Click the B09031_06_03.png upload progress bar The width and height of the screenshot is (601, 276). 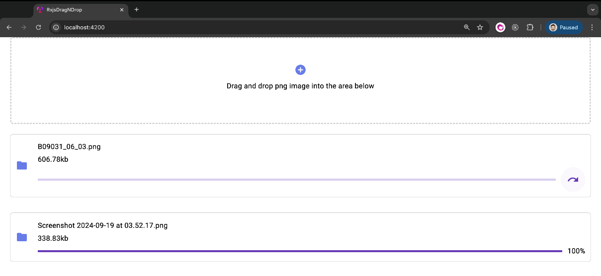(x=297, y=180)
